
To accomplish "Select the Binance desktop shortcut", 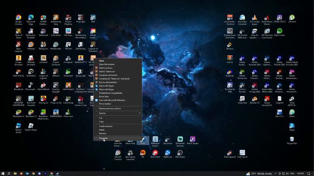I will coord(230,45).
